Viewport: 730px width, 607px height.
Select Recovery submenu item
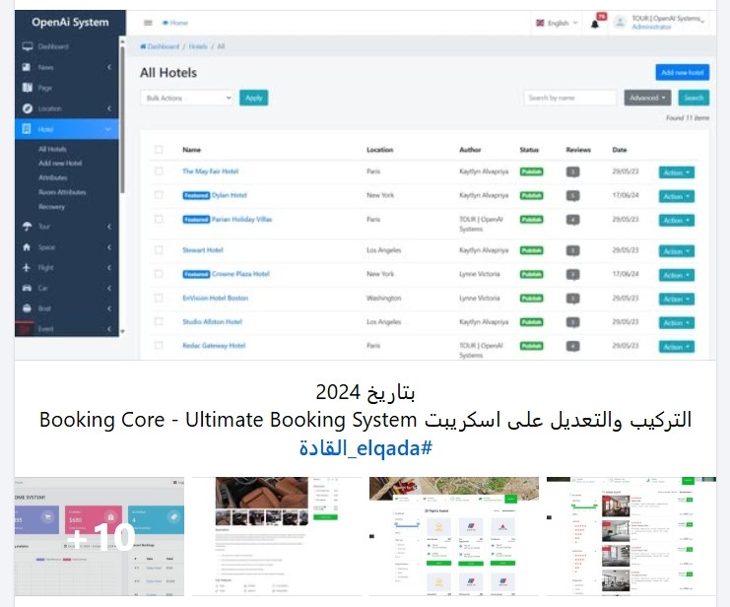click(x=51, y=206)
